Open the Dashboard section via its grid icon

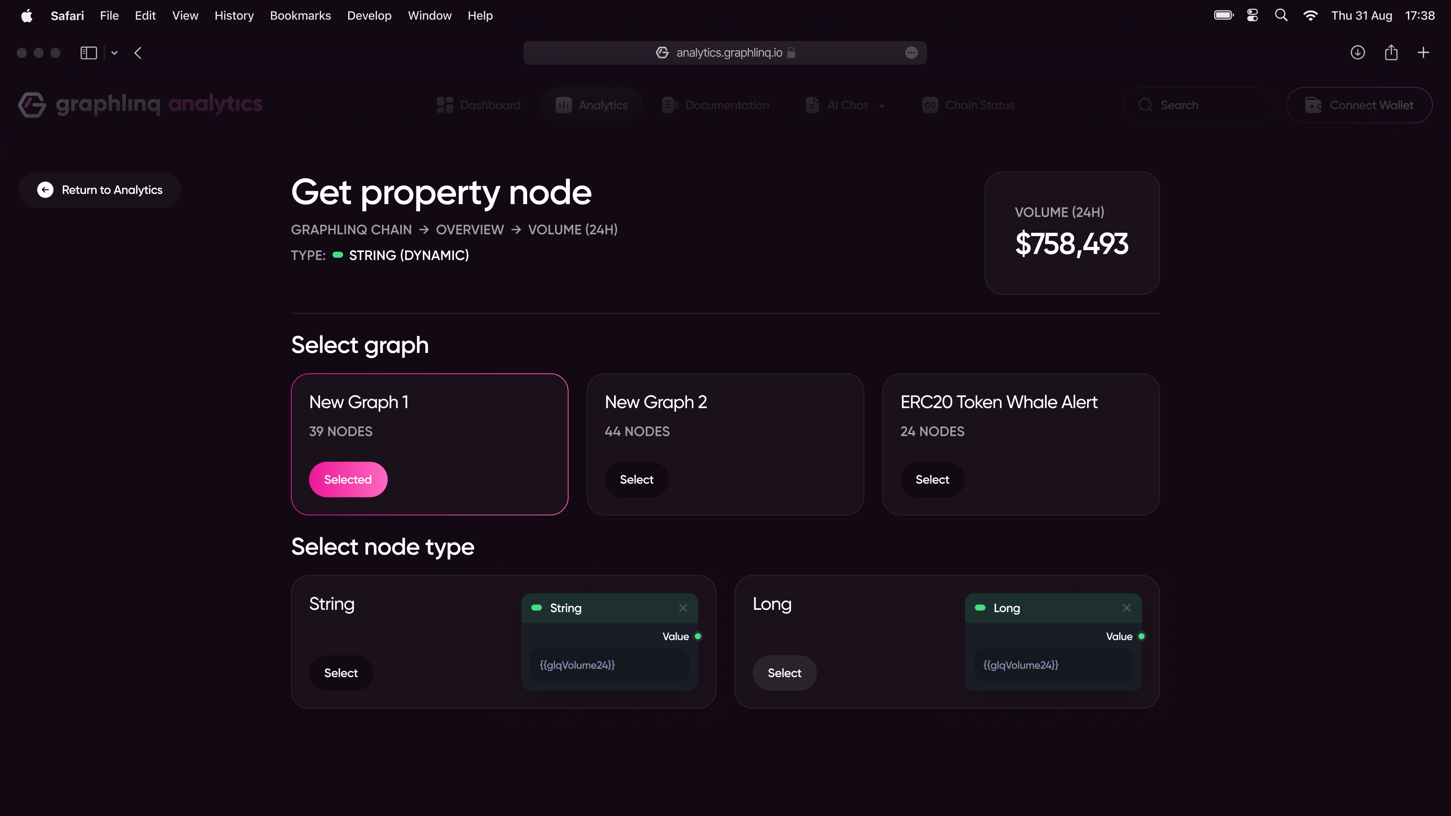pyautogui.click(x=444, y=105)
